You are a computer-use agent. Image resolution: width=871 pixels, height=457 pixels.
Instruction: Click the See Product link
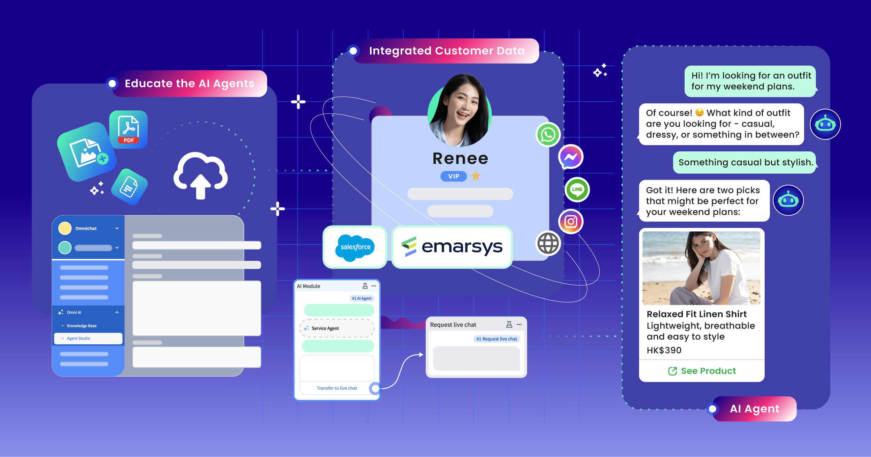[x=702, y=371]
